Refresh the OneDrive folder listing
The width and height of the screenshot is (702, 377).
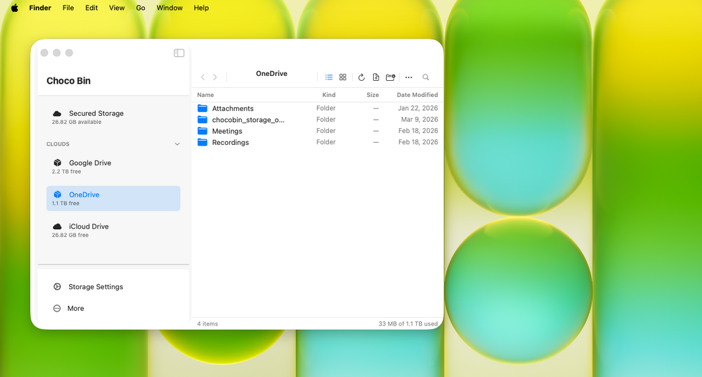(361, 77)
